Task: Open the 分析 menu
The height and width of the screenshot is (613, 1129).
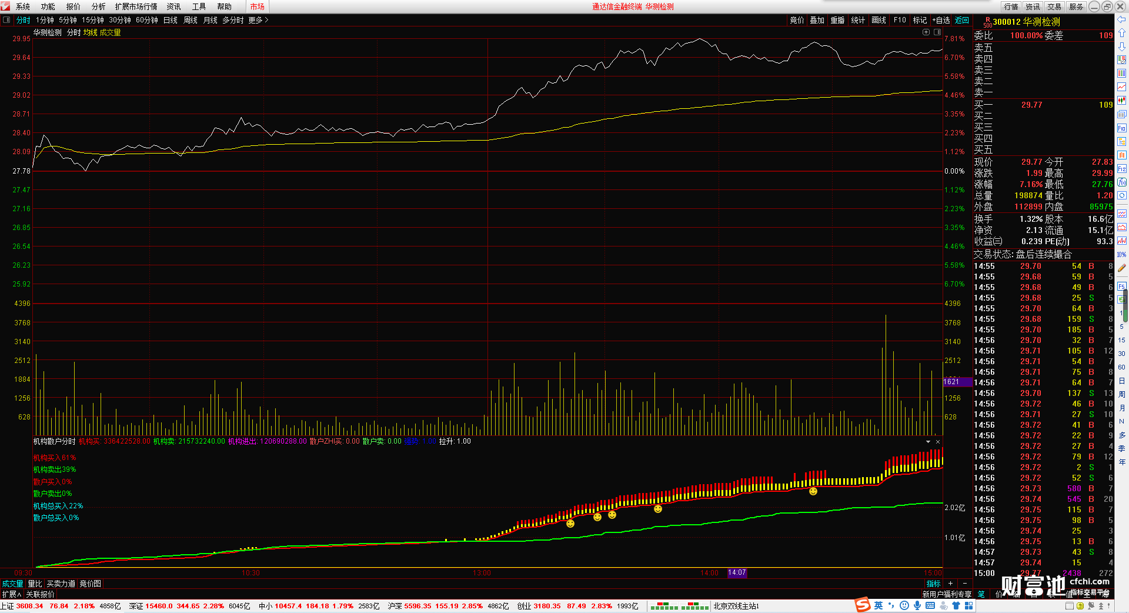Action: tap(99, 6)
